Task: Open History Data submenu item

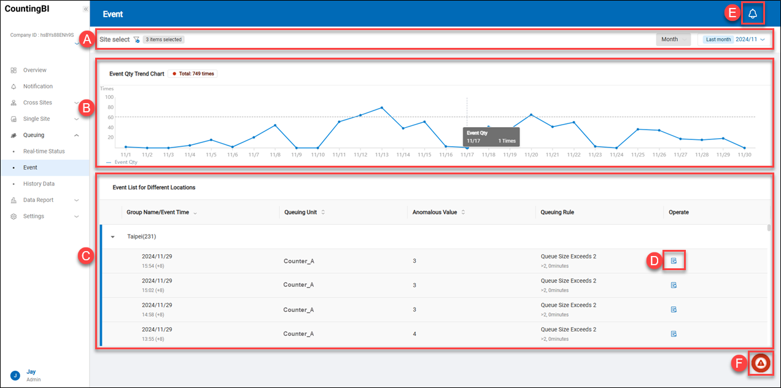Action: coord(39,184)
